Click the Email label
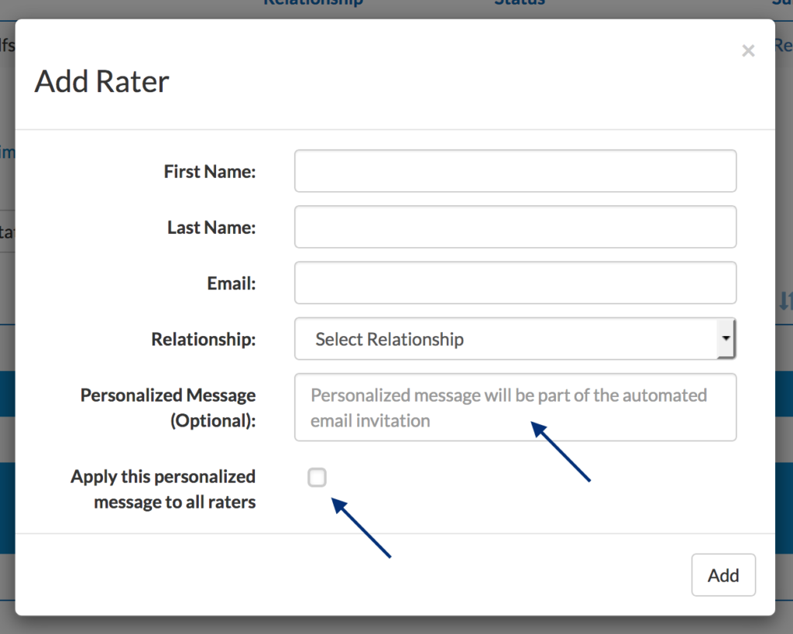 231,283
